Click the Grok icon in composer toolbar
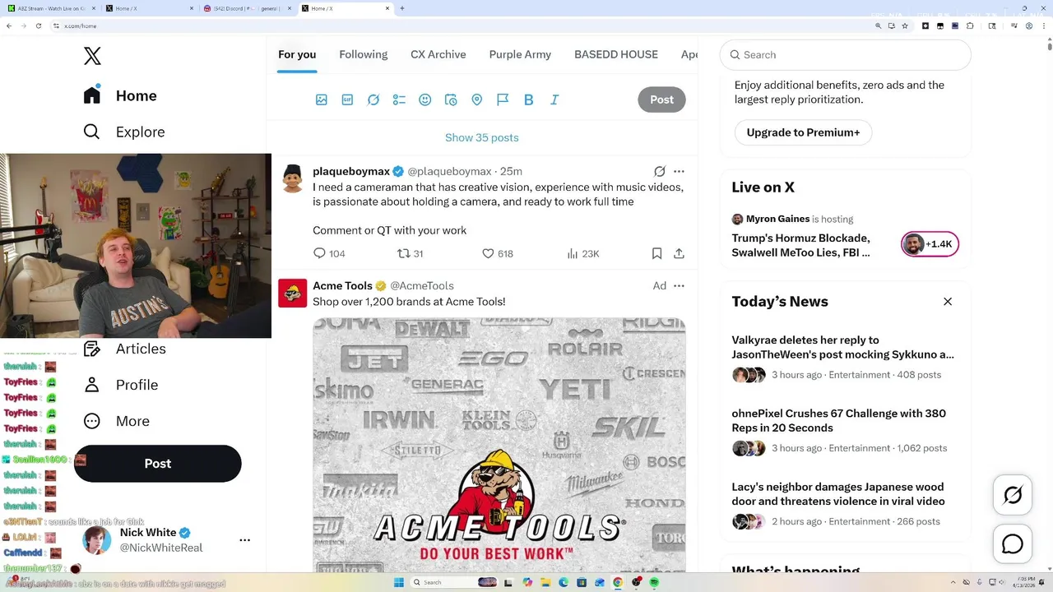 coord(373,99)
